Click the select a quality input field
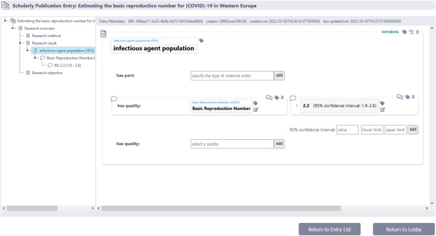Screen dimensions: 436x236 tap(232, 144)
